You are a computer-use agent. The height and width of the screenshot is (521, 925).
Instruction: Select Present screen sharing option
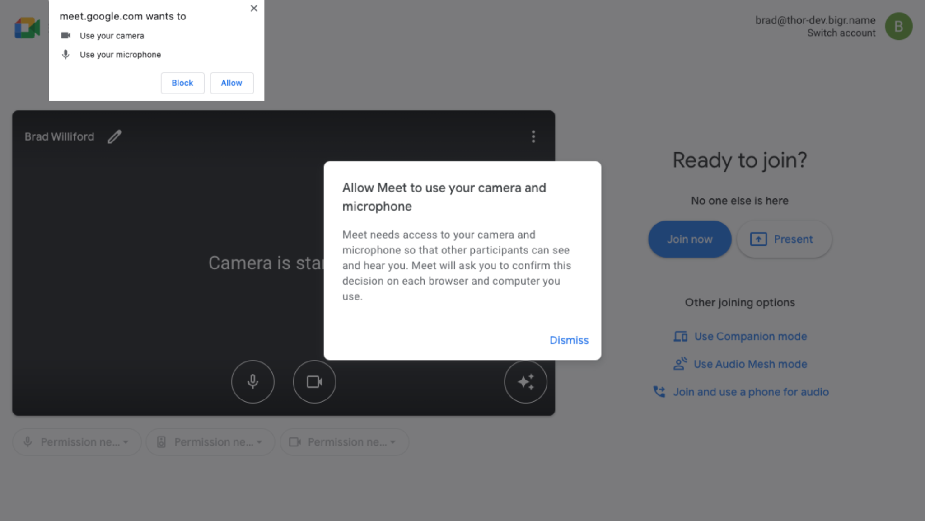783,239
